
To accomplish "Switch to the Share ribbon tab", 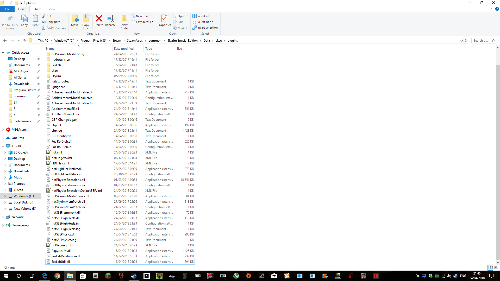I will tap(37, 9).
